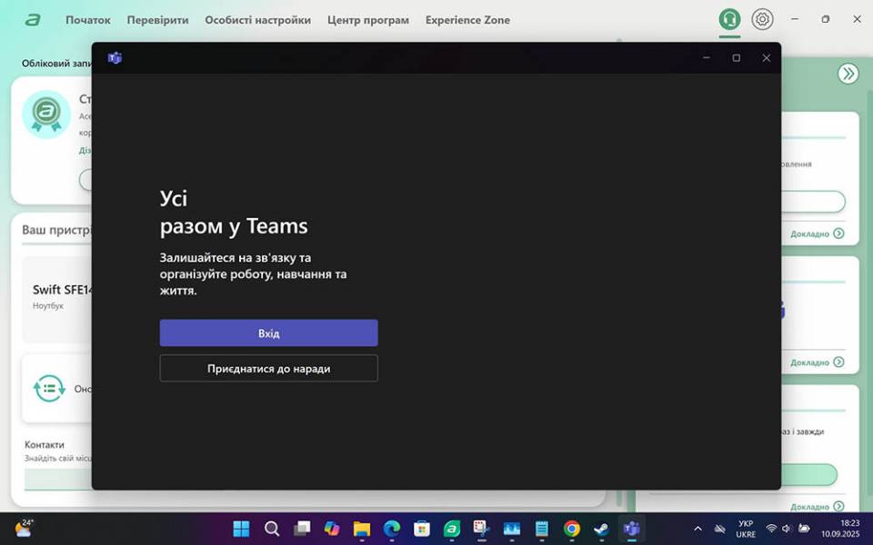Open taskbar Search
Image resolution: width=873 pixels, height=545 pixels.
tap(272, 529)
